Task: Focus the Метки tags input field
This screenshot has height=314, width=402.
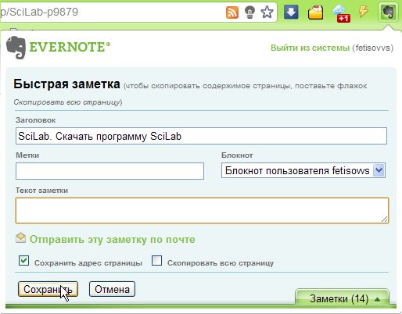Action: pos(109,171)
